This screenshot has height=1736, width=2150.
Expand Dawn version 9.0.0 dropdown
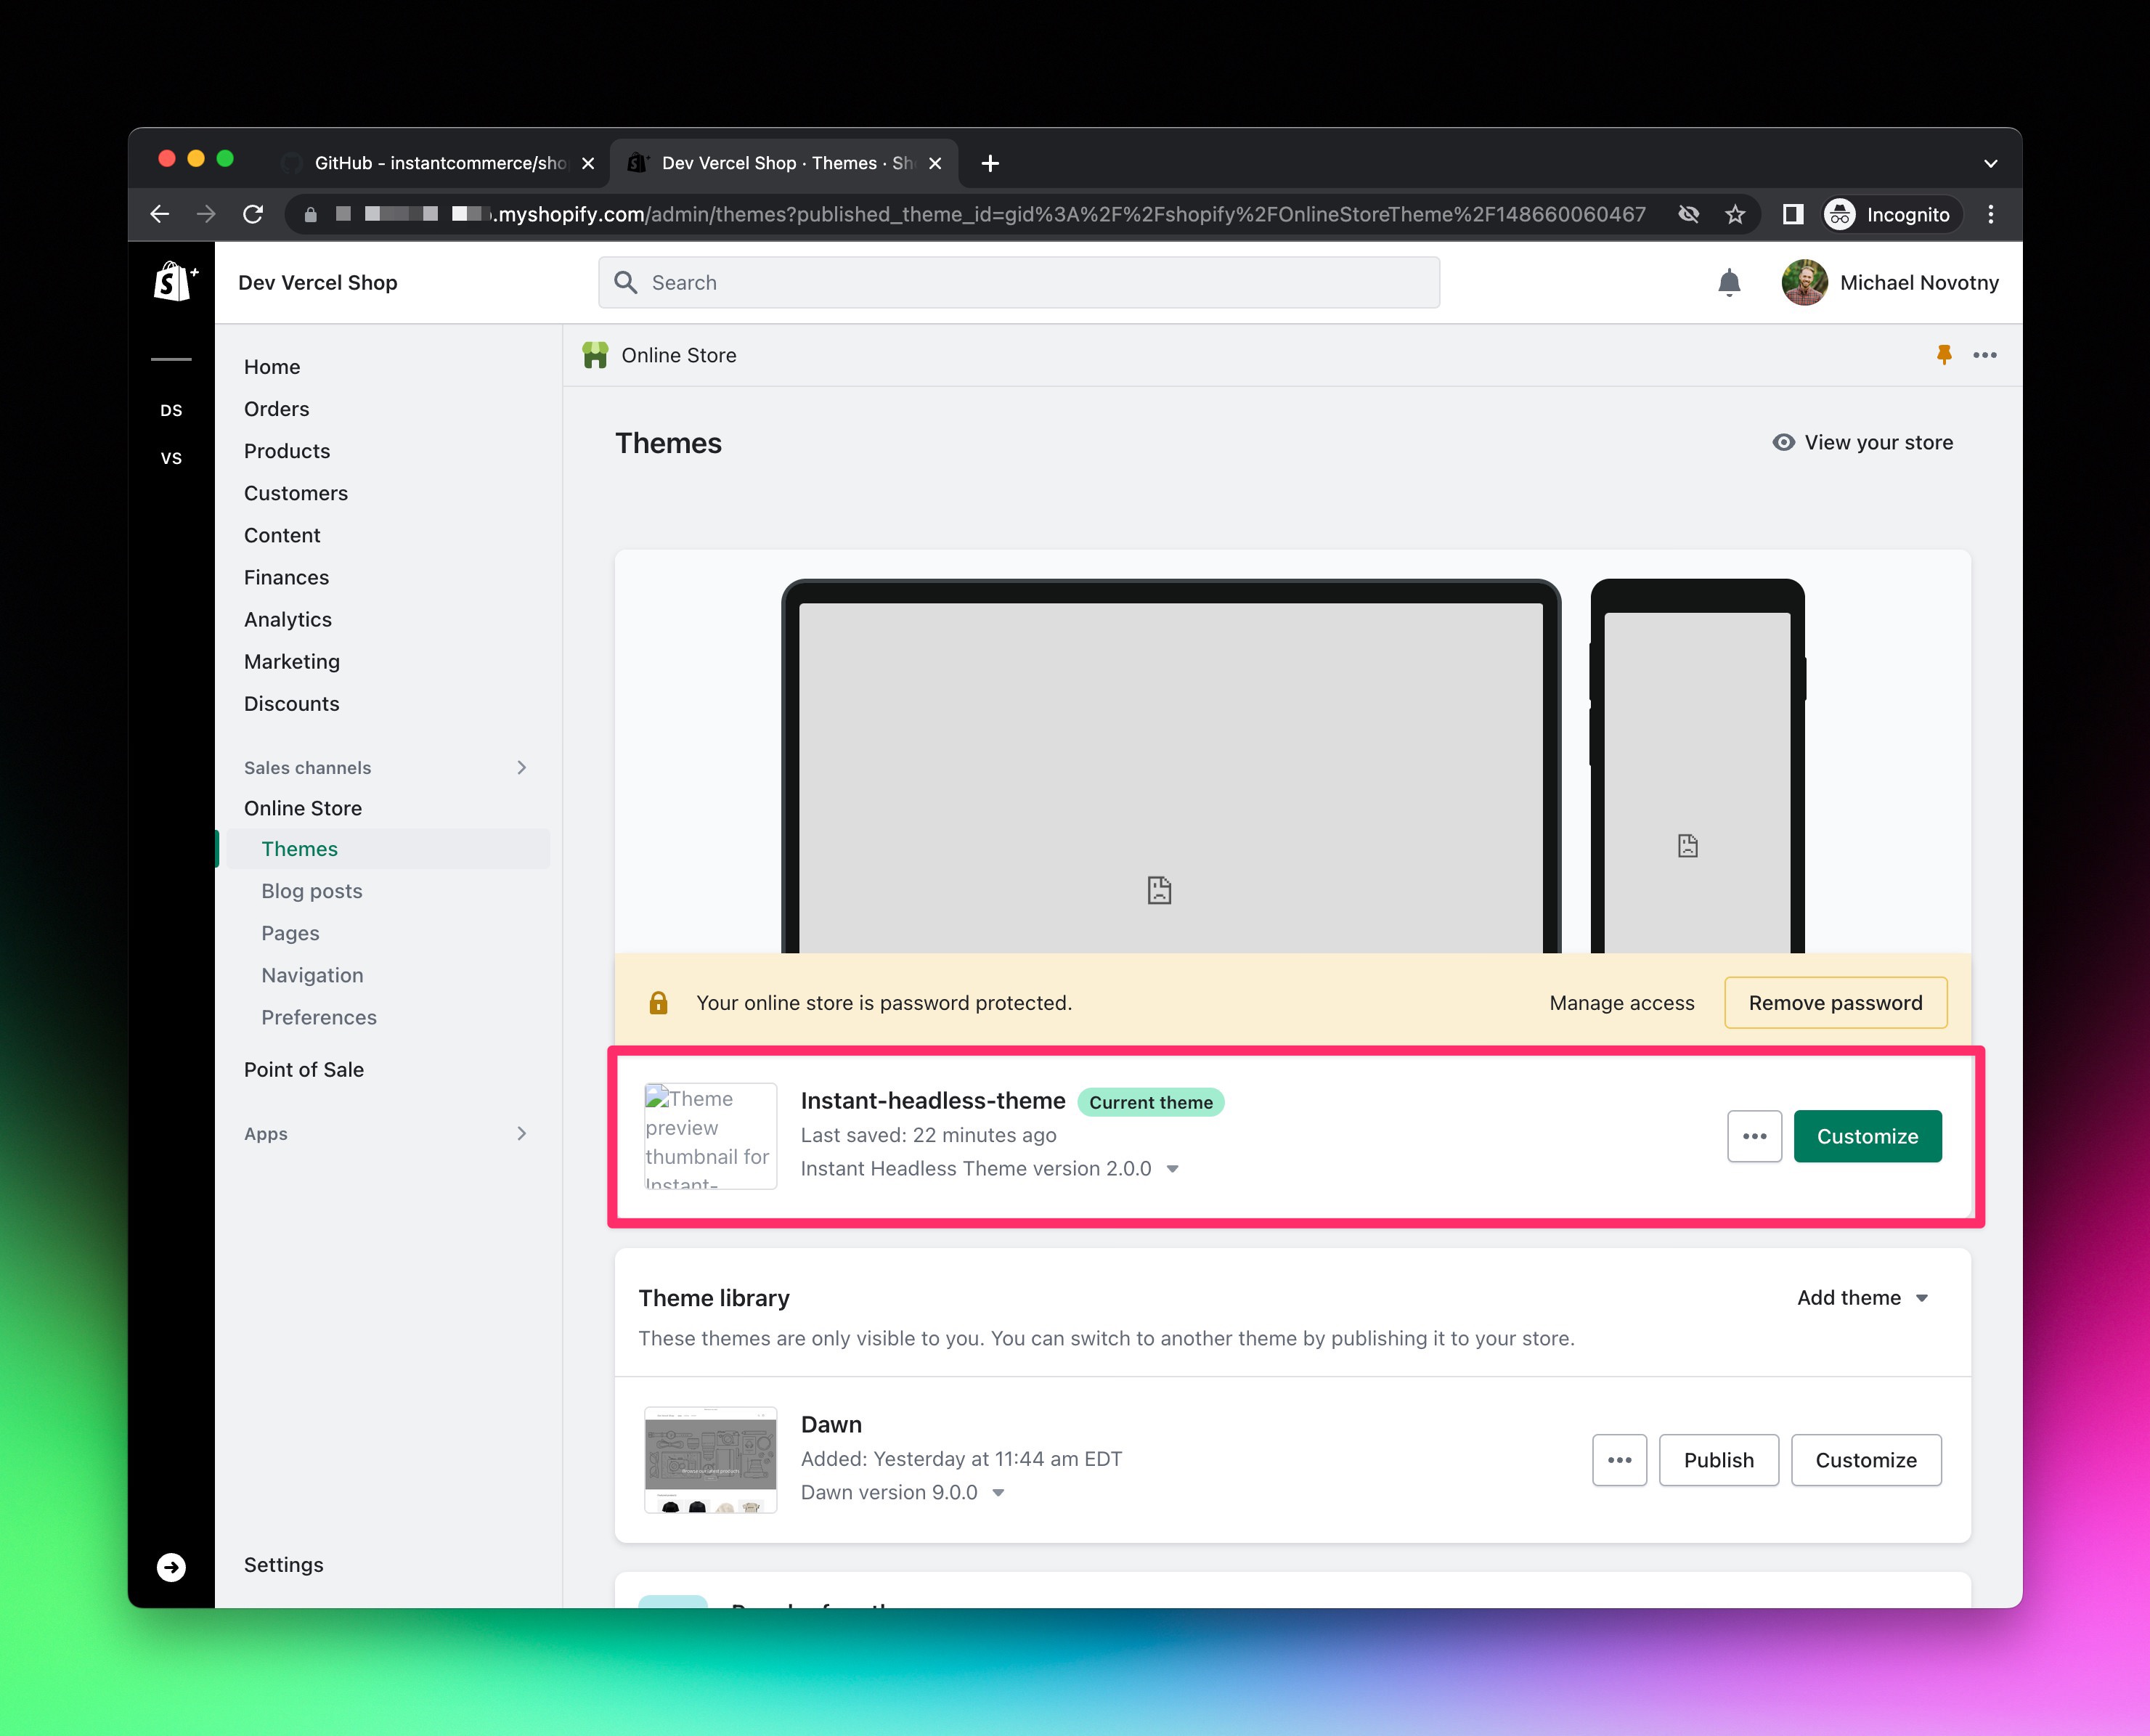pos(998,1493)
